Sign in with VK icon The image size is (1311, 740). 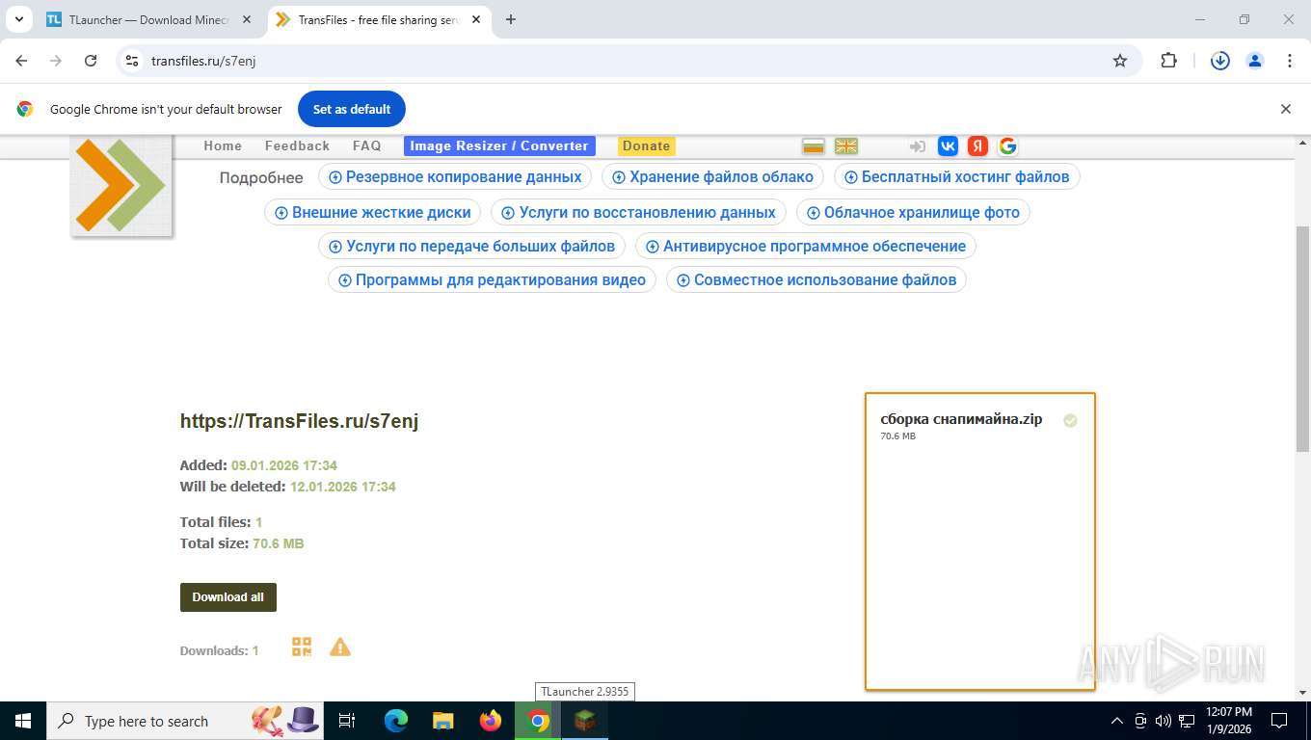click(948, 146)
